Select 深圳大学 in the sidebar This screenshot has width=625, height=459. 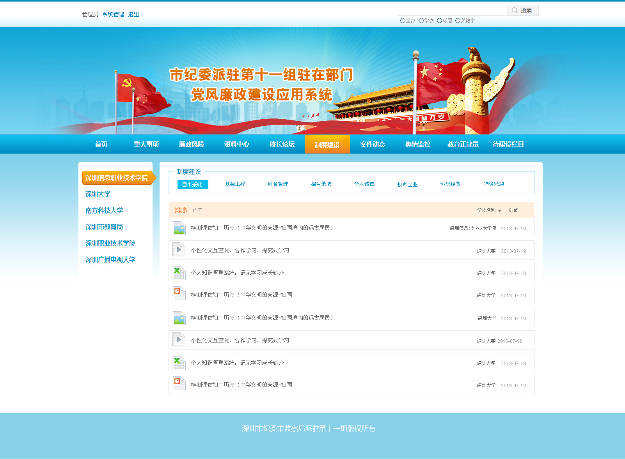point(98,194)
